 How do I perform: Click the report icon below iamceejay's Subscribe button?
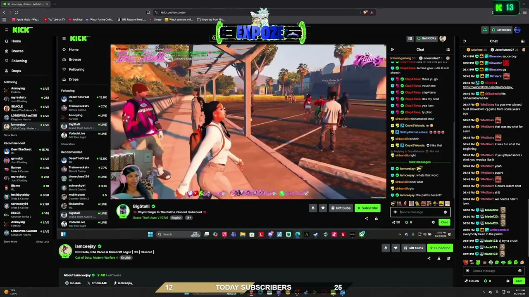coord(439,259)
